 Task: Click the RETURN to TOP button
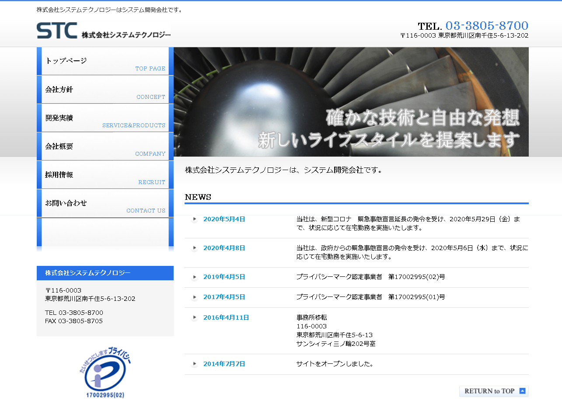coord(493,391)
